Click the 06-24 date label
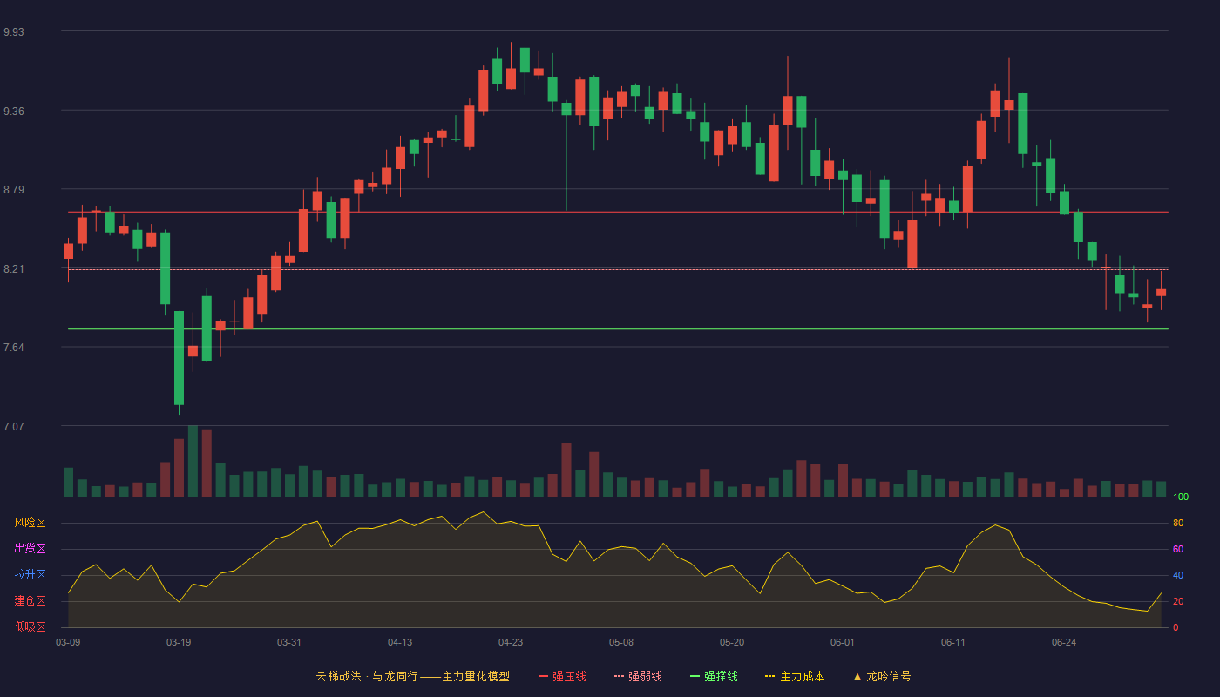Viewport: 1220px width, 697px height. [1064, 642]
